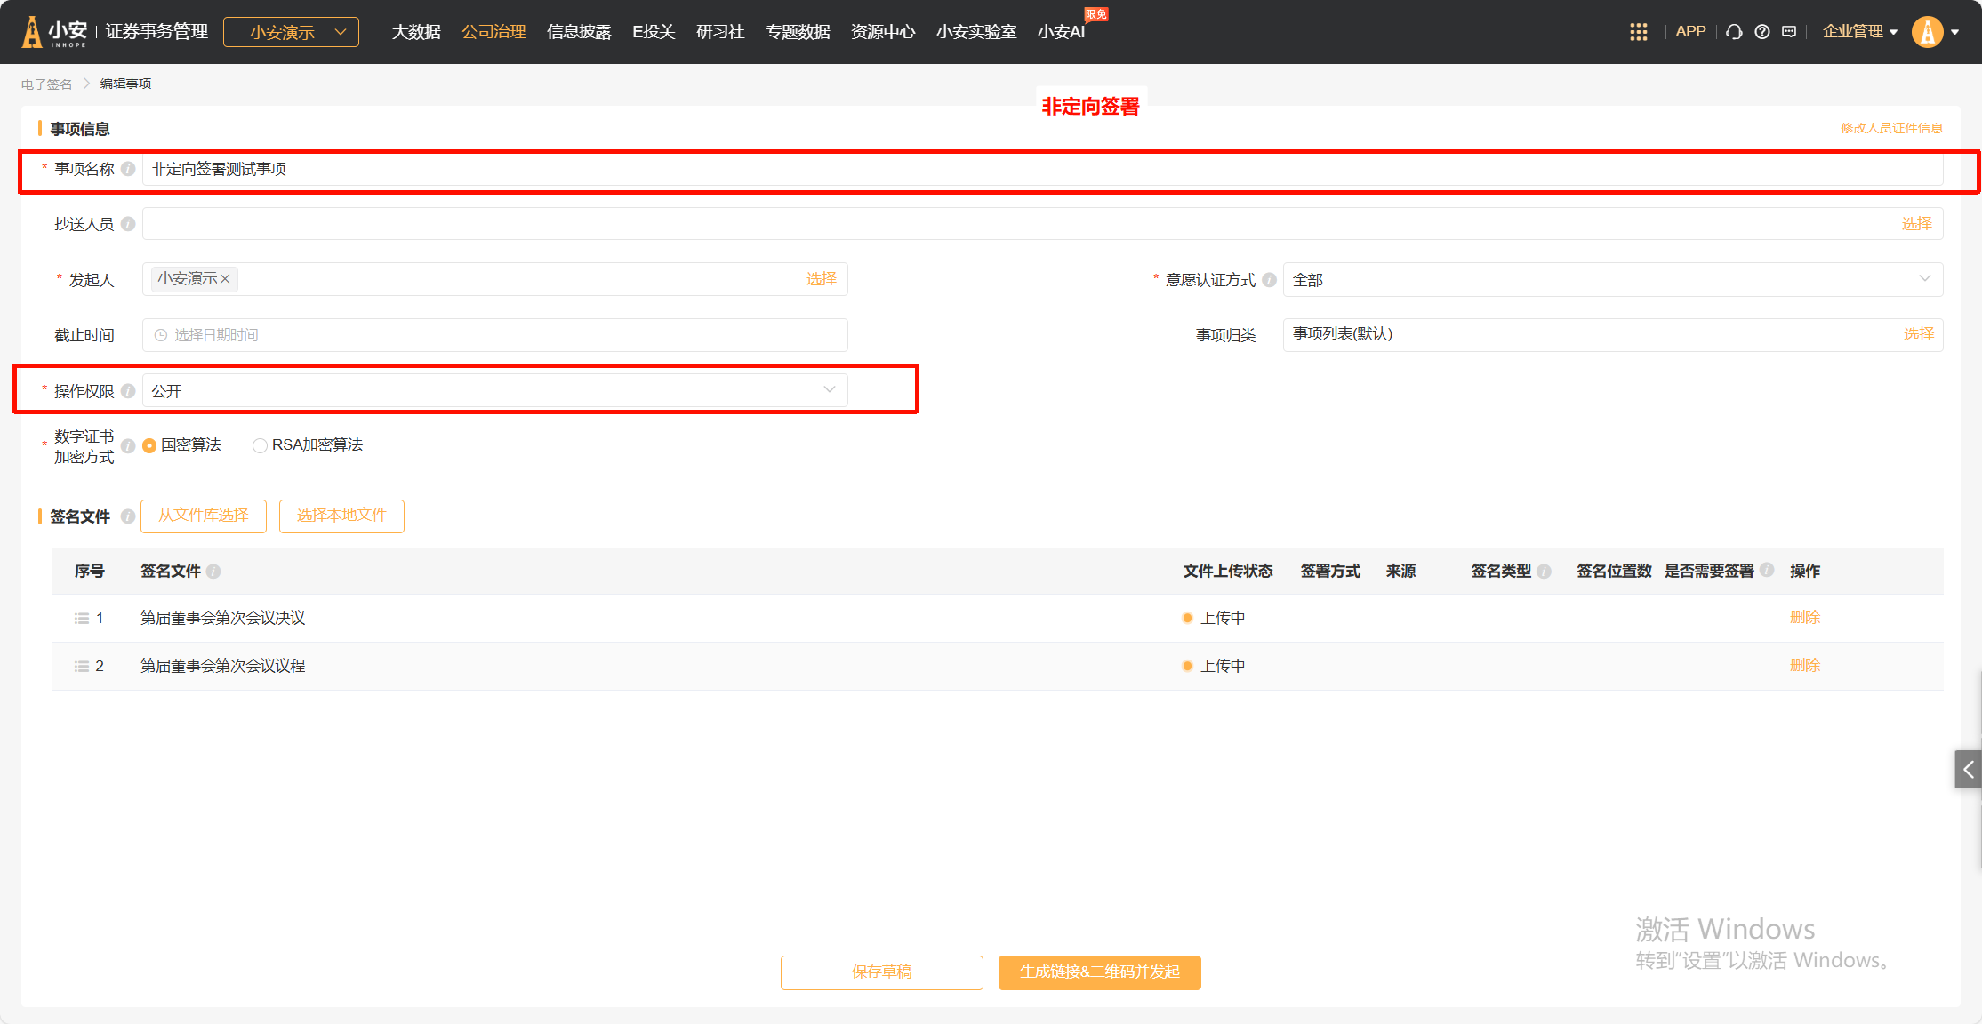Expand the right side collapse arrow panel
This screenshot has height=1024, width=1982.
tap(1968, 770)
